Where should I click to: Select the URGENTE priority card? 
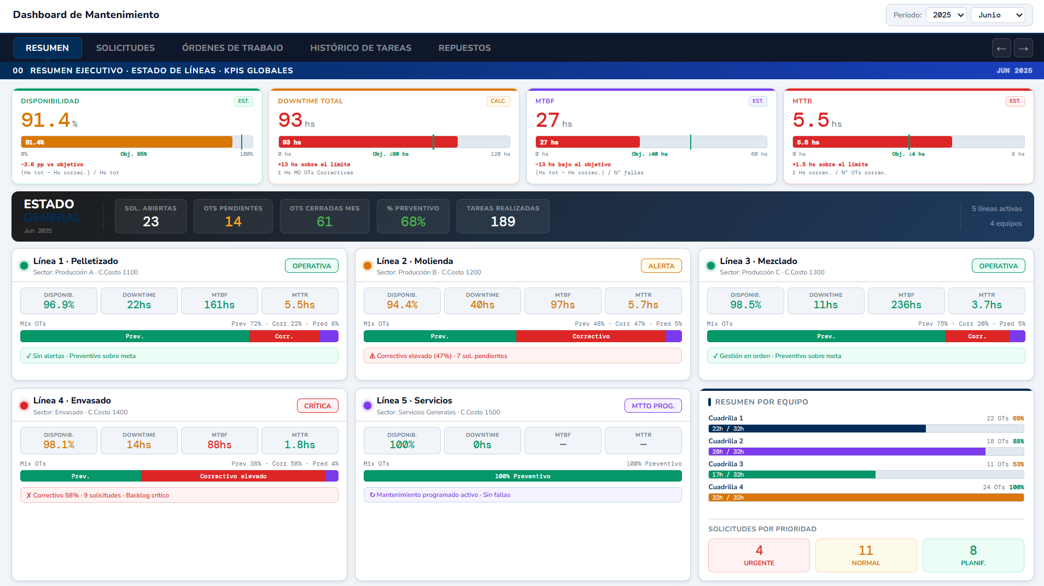tap(759, 555)
